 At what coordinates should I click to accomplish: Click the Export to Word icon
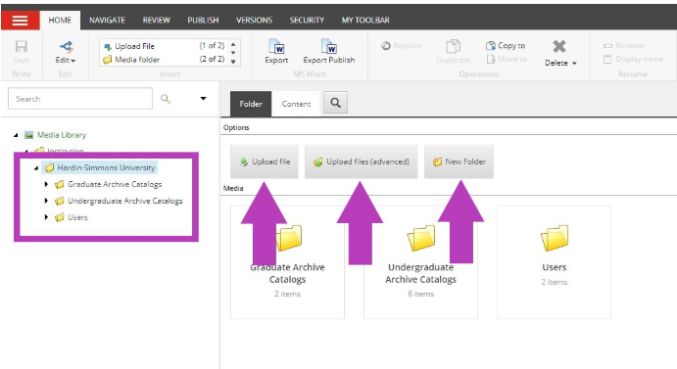(276, 46)
